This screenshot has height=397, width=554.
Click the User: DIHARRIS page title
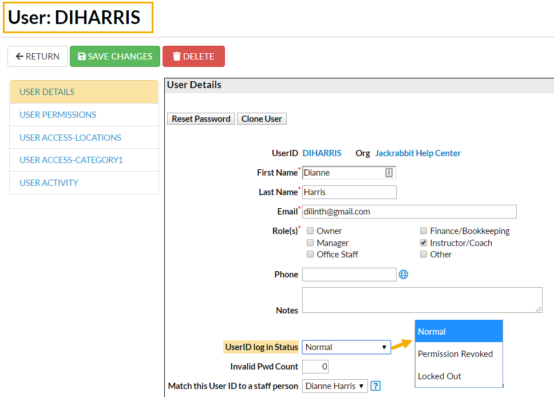[x=74, y=17]
